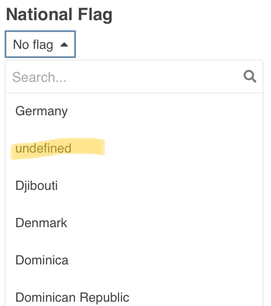Click the National Flag heading
The width and height of the screenshot is (271, 306).
coord(59,15)
